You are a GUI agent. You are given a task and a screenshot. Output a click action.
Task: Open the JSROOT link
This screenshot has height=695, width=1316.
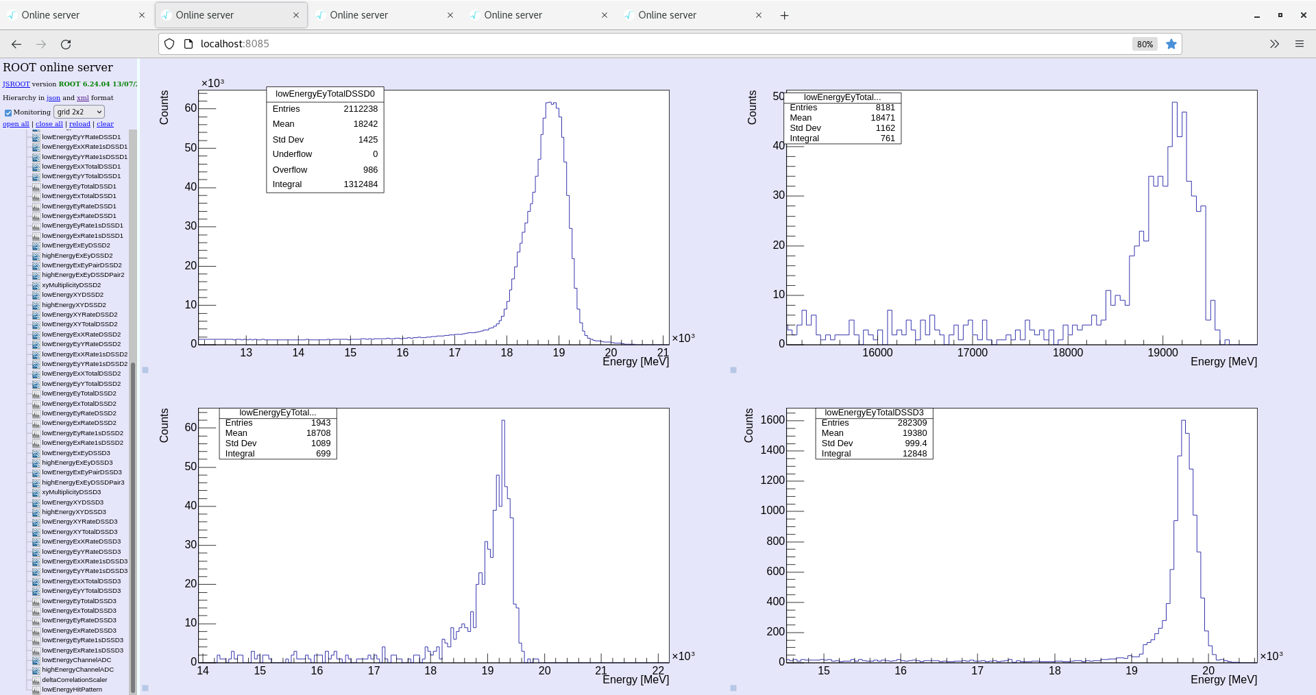click(16, 84)
